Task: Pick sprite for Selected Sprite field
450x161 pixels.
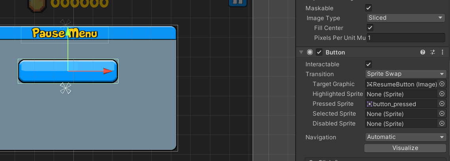Action: pos(442,114)
